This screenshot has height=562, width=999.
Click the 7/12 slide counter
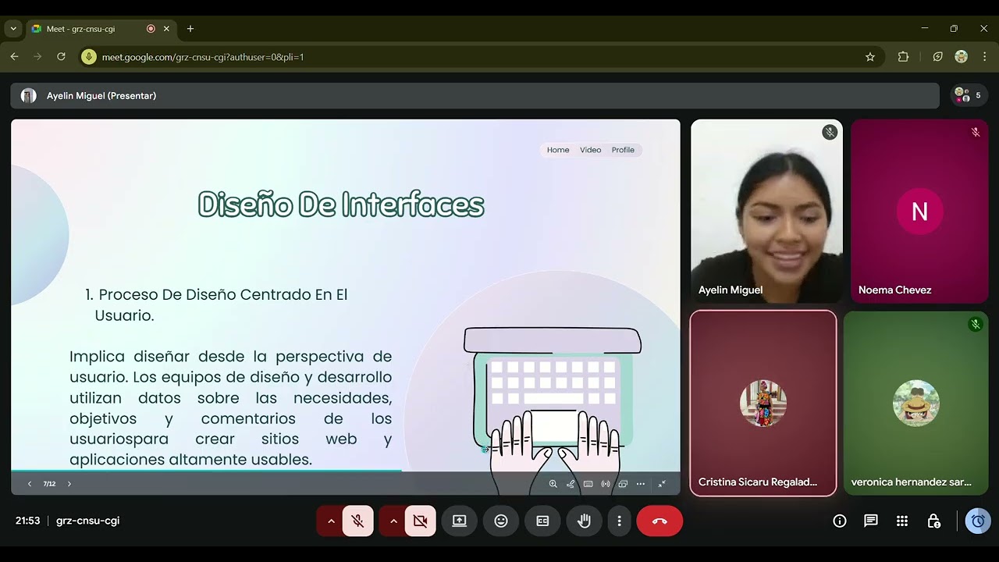(x=49, y=484)
